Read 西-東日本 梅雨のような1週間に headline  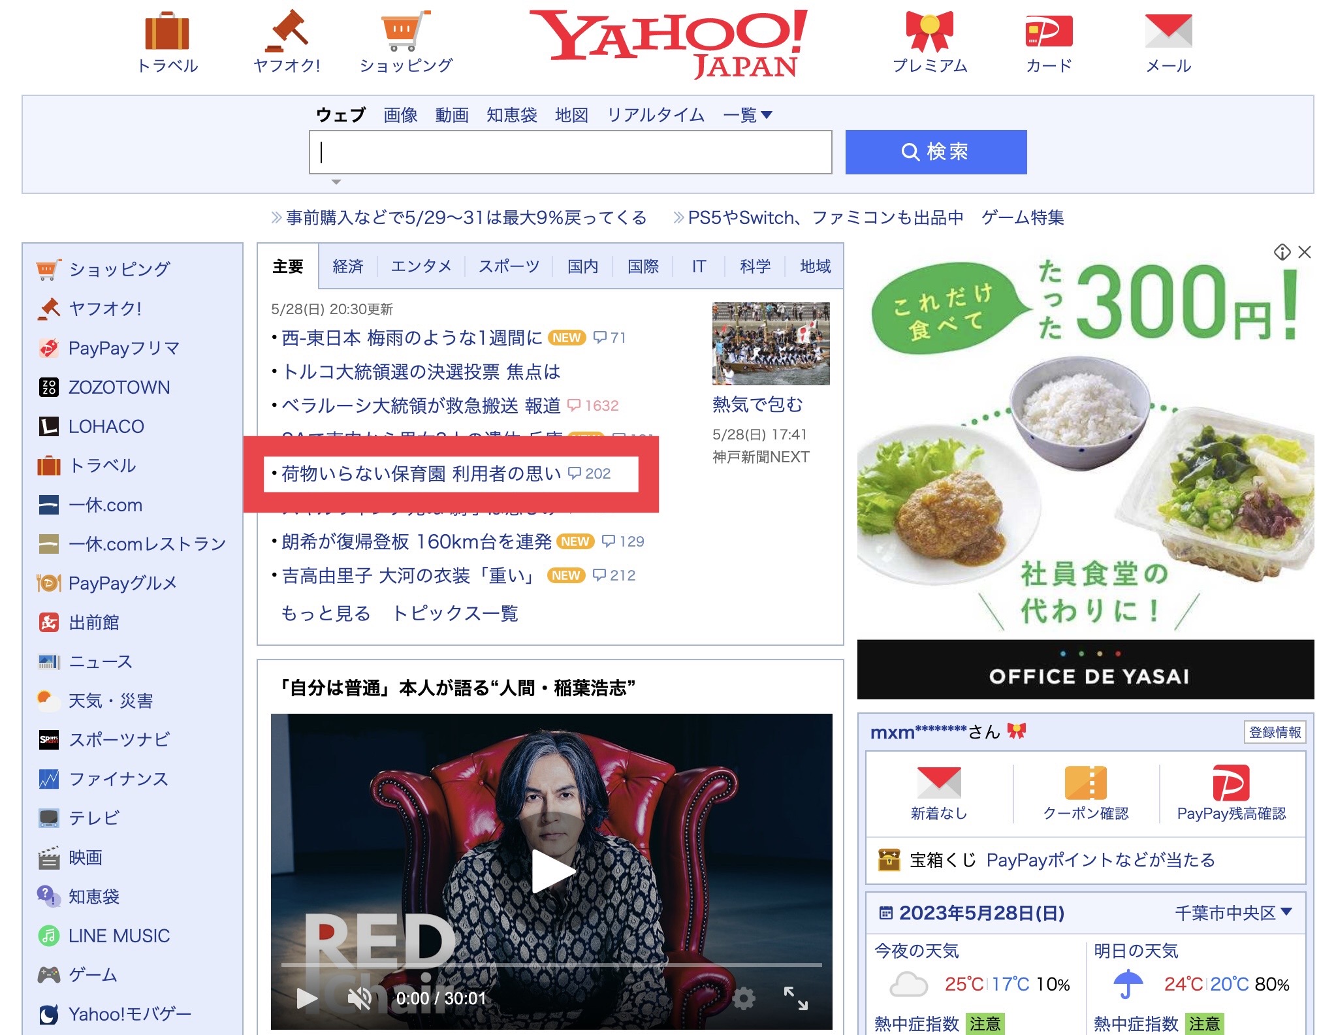[411, 338]
